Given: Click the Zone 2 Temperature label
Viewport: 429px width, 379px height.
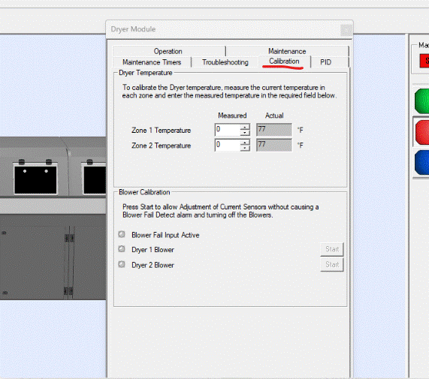Looking at the screenshot, I should point(161,146).
